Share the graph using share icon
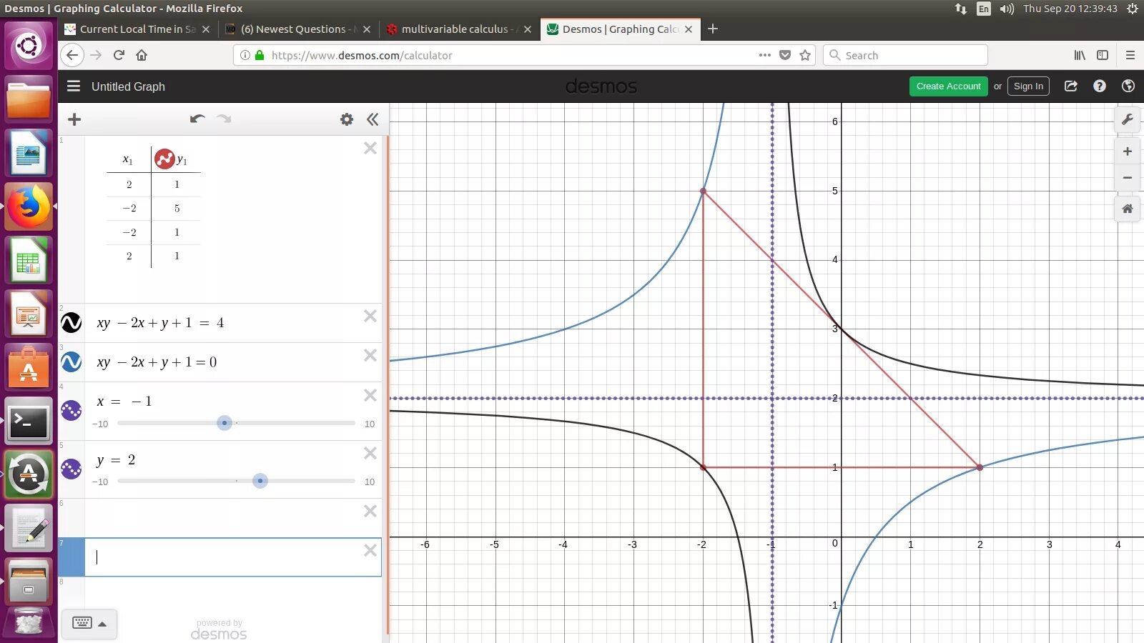The width and height of the screenshot is (1144, 643). [1070, 86]
